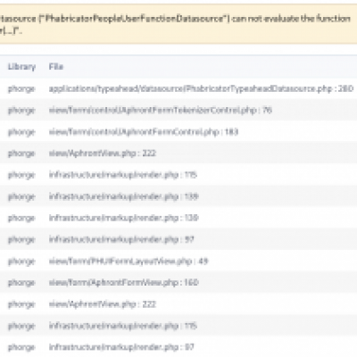Select phorge cell in AphrontFormView.php row
The width and height of the screenshot is (357, 357).
(x=21, y=283)
